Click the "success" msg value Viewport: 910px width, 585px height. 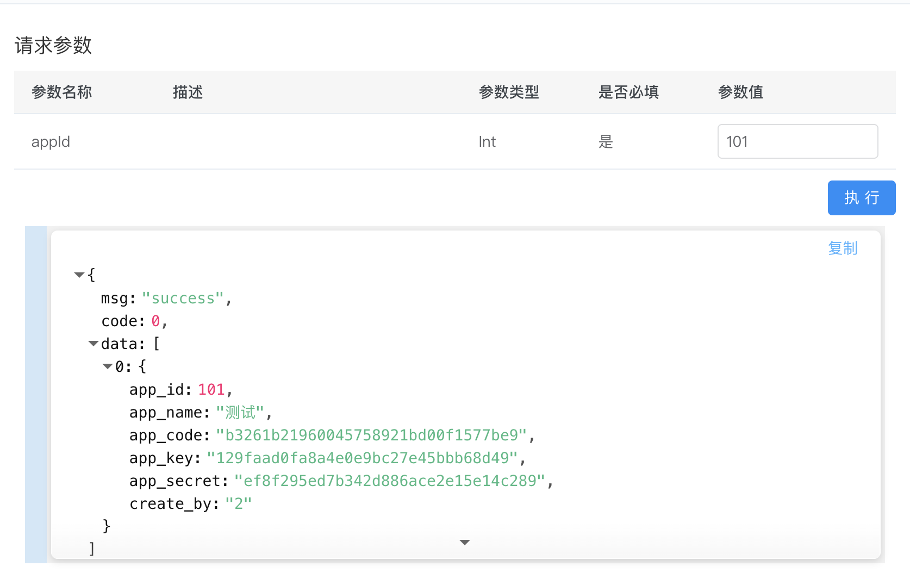(x=183, y=298)
